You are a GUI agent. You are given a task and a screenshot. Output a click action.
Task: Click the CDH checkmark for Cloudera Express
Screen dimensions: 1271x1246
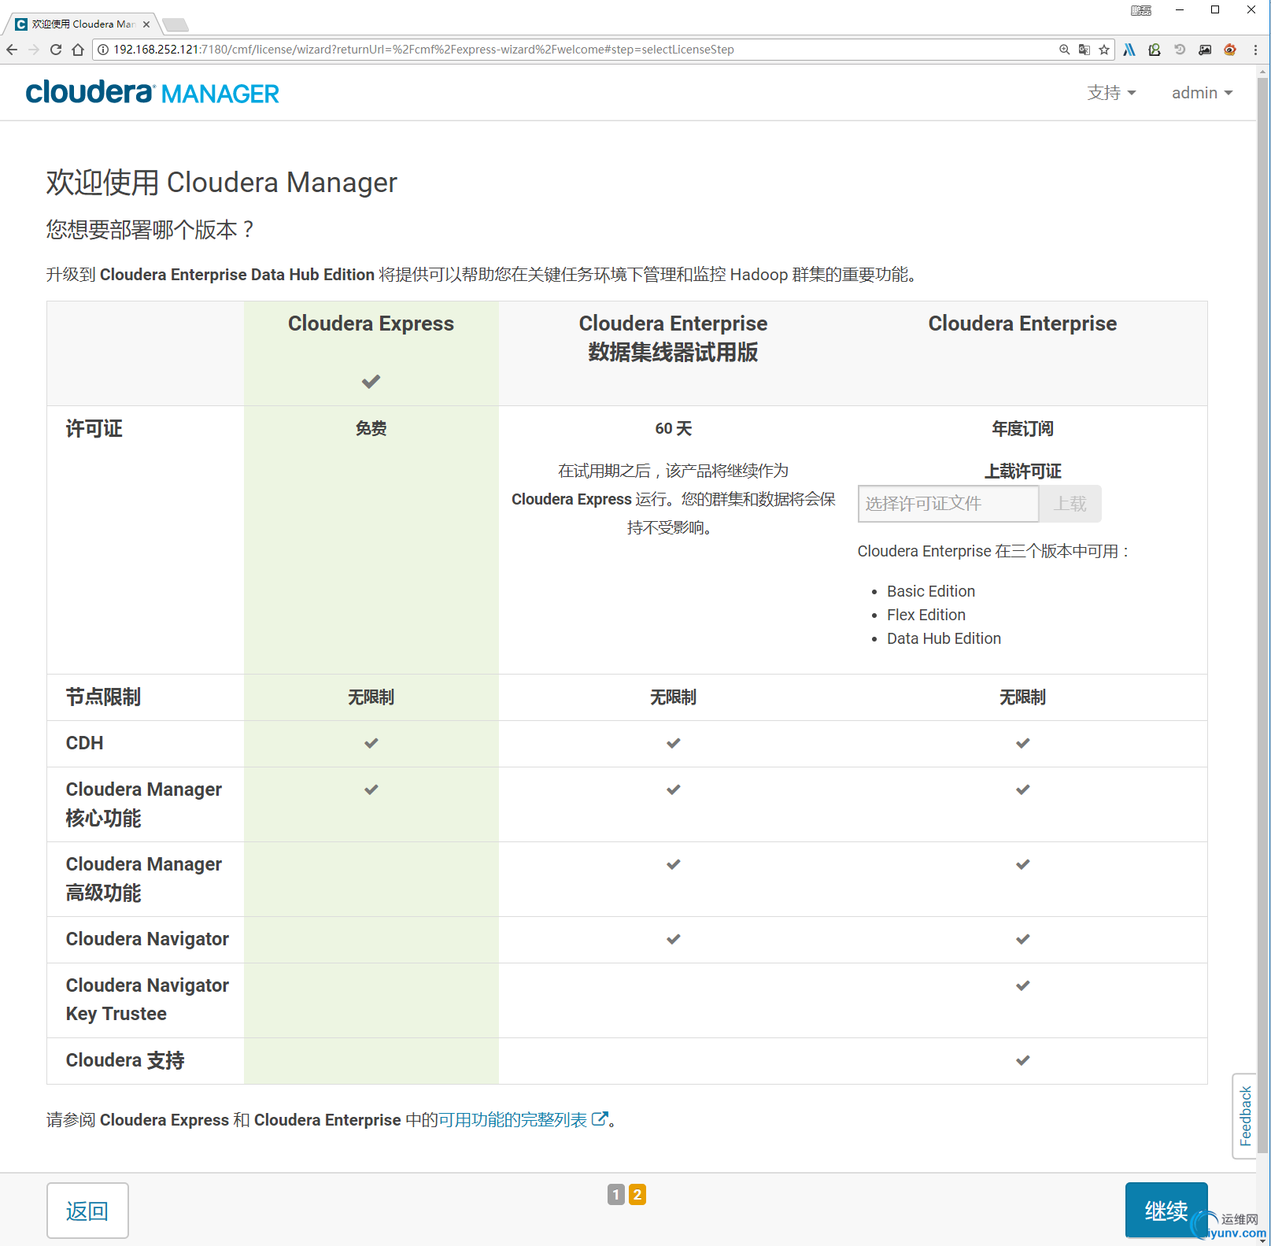point(371,743)
